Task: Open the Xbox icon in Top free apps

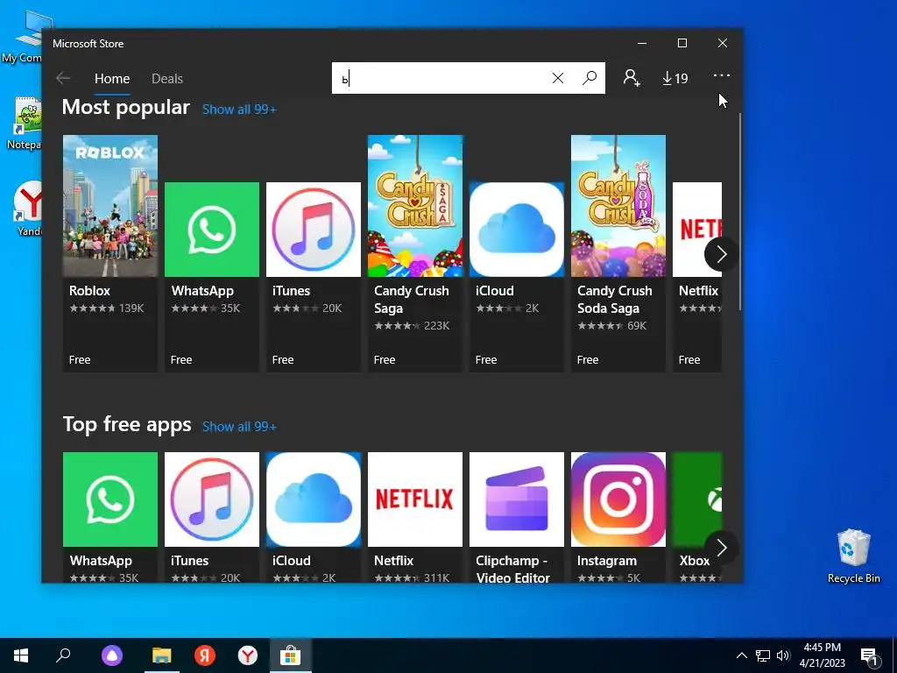Action: coord(697,499)
